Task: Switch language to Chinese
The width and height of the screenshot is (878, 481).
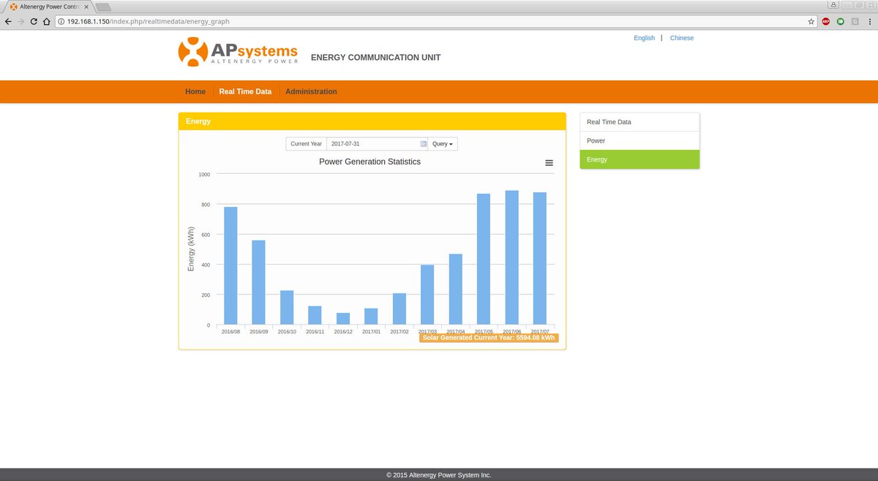Action: coord(682,38)
